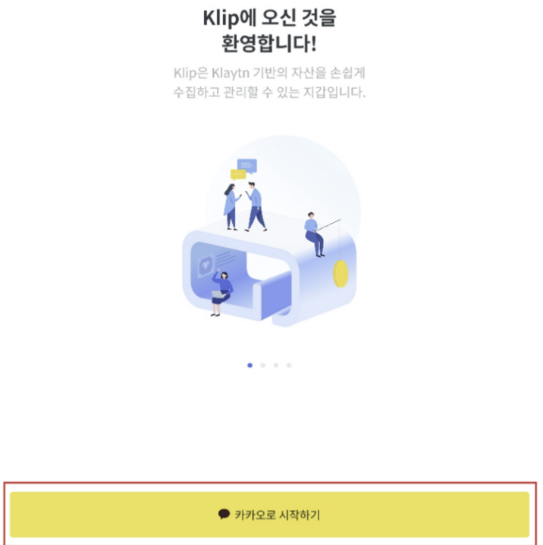This screenshot has height=545, width=543.
Task: Select the first active blue page dot
Action: 250,365
